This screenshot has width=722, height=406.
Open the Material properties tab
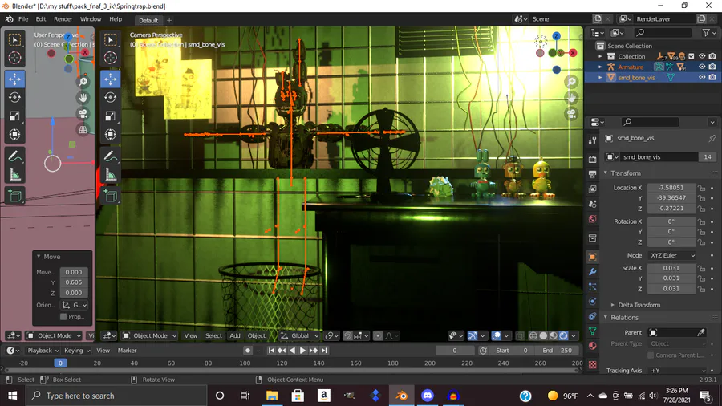pyautogui.click(x=593, y=346)
